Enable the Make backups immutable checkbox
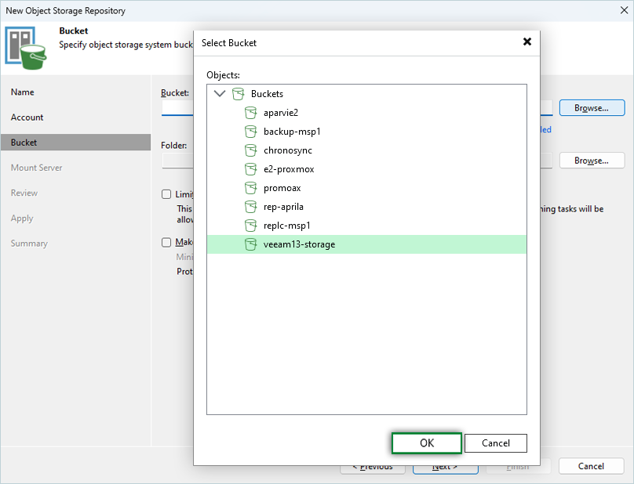 [x=166, y=243]
